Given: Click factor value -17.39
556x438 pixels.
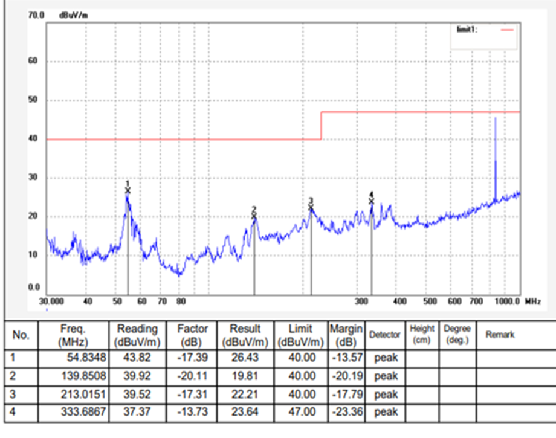Looking at the screenshot, I should pos(192,358).
